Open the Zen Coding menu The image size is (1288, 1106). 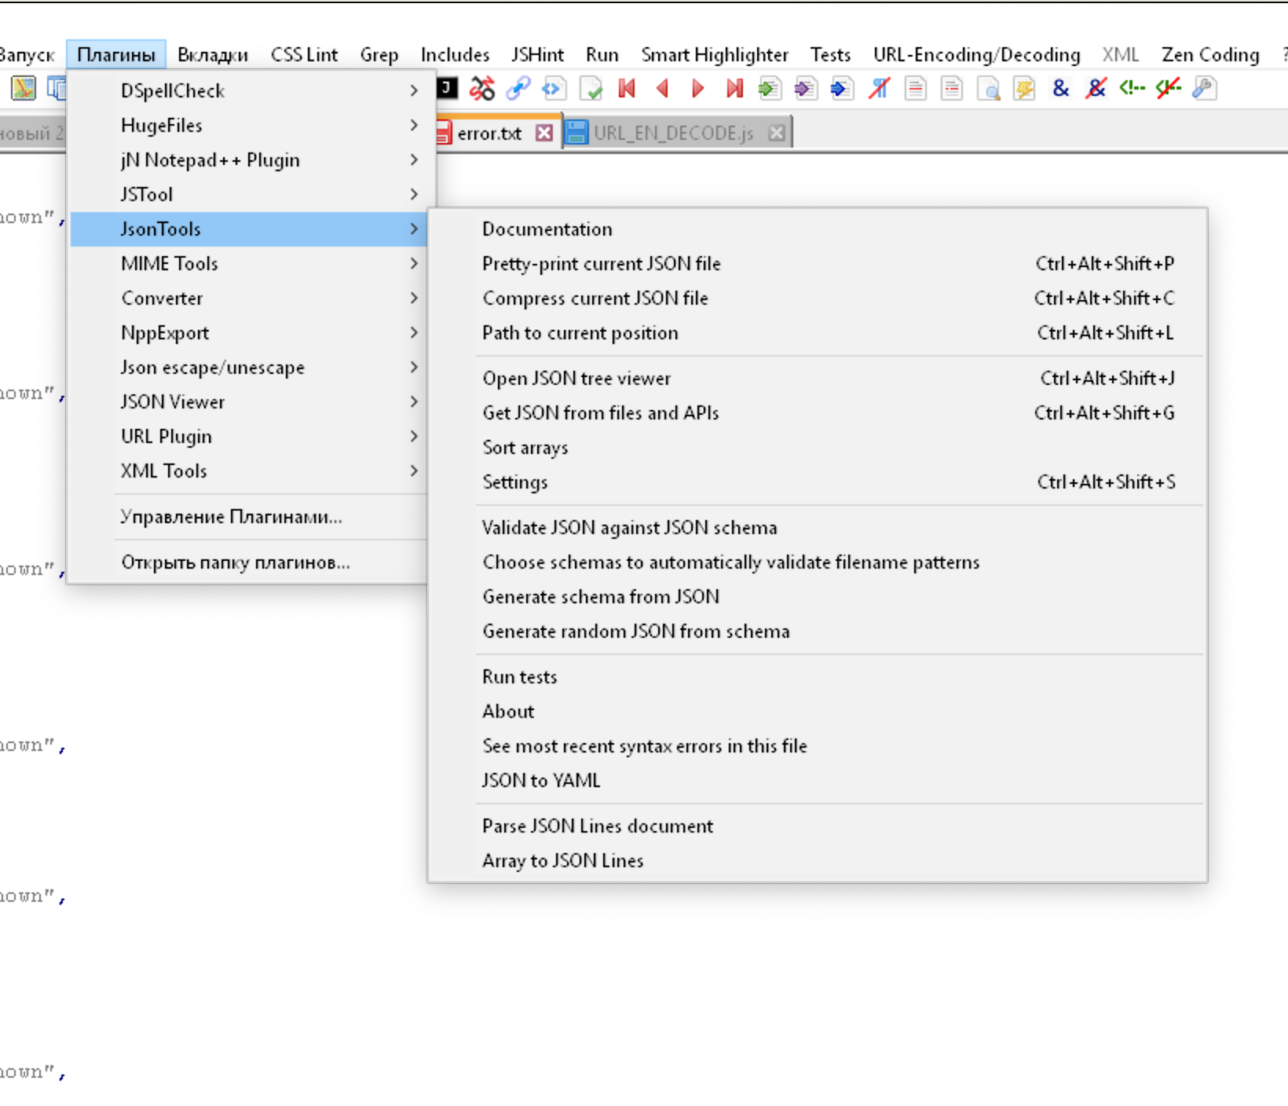(x=1210, y=55)
